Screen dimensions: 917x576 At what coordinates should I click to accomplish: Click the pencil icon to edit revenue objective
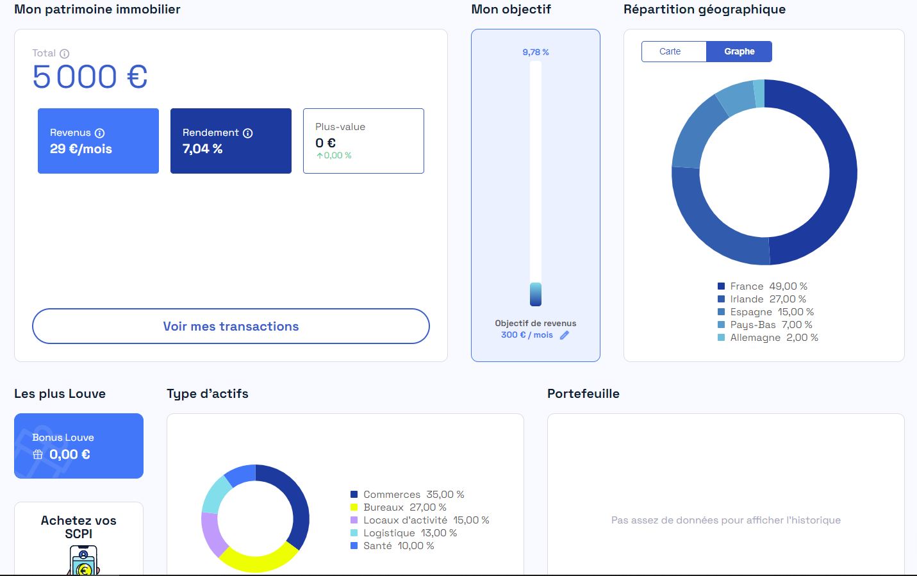[565, 335]
